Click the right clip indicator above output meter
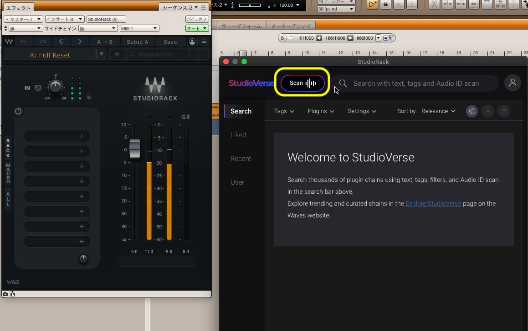 169,117
